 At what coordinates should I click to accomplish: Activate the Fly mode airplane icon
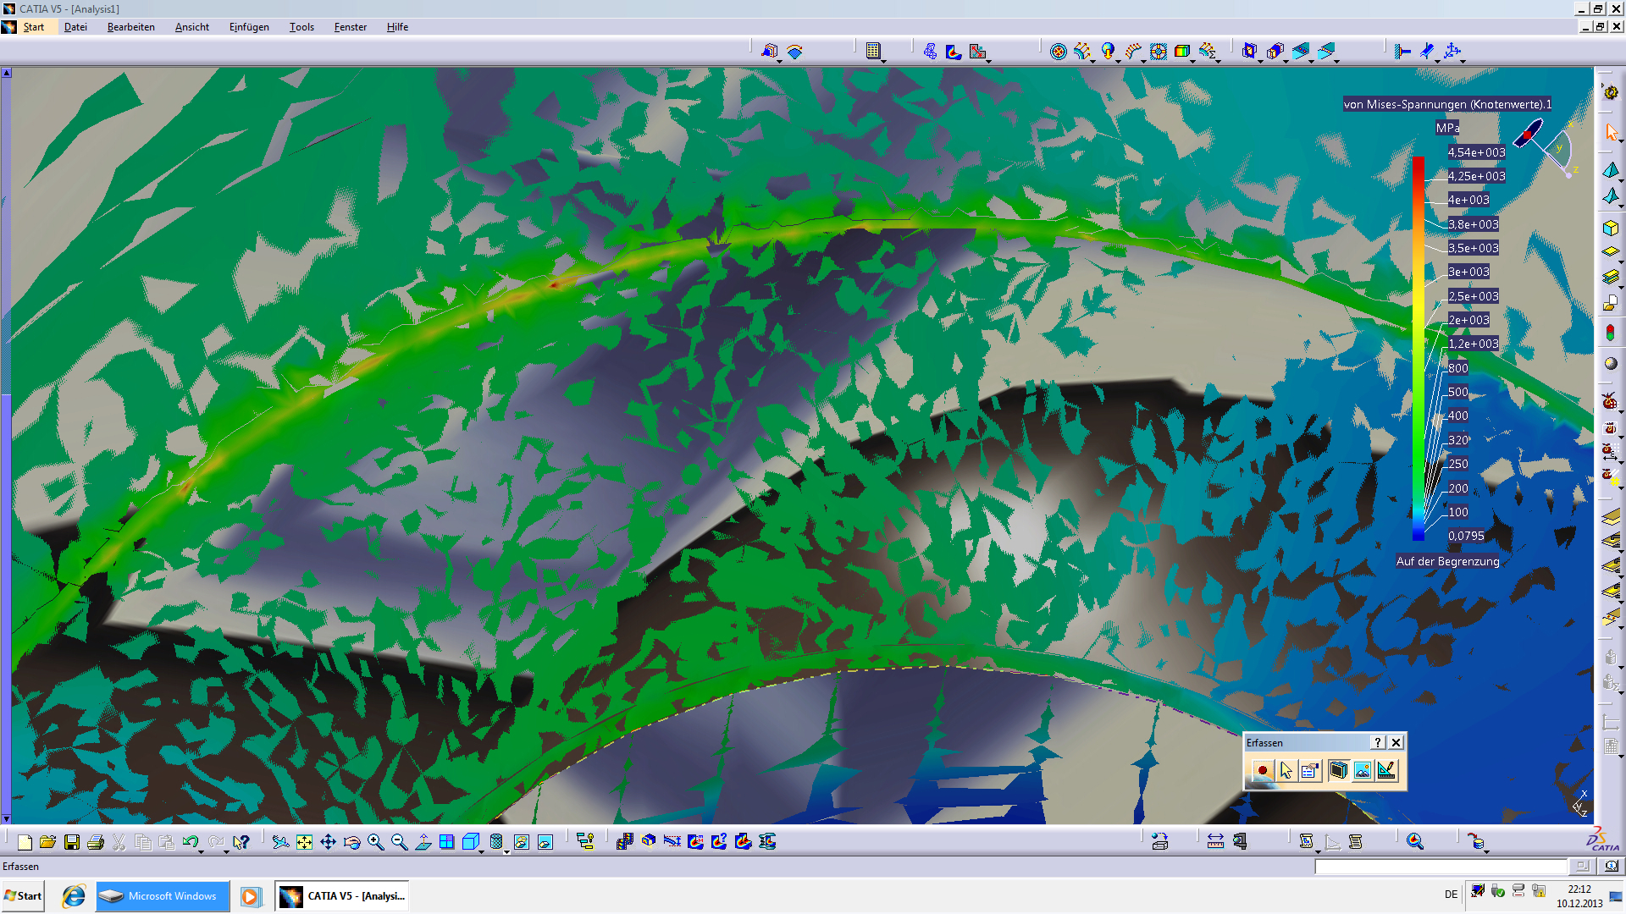tap(280, 842)
